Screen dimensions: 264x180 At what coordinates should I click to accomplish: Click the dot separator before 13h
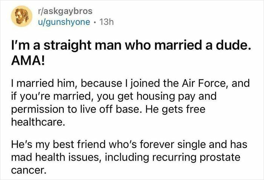[x=95, y=22]
